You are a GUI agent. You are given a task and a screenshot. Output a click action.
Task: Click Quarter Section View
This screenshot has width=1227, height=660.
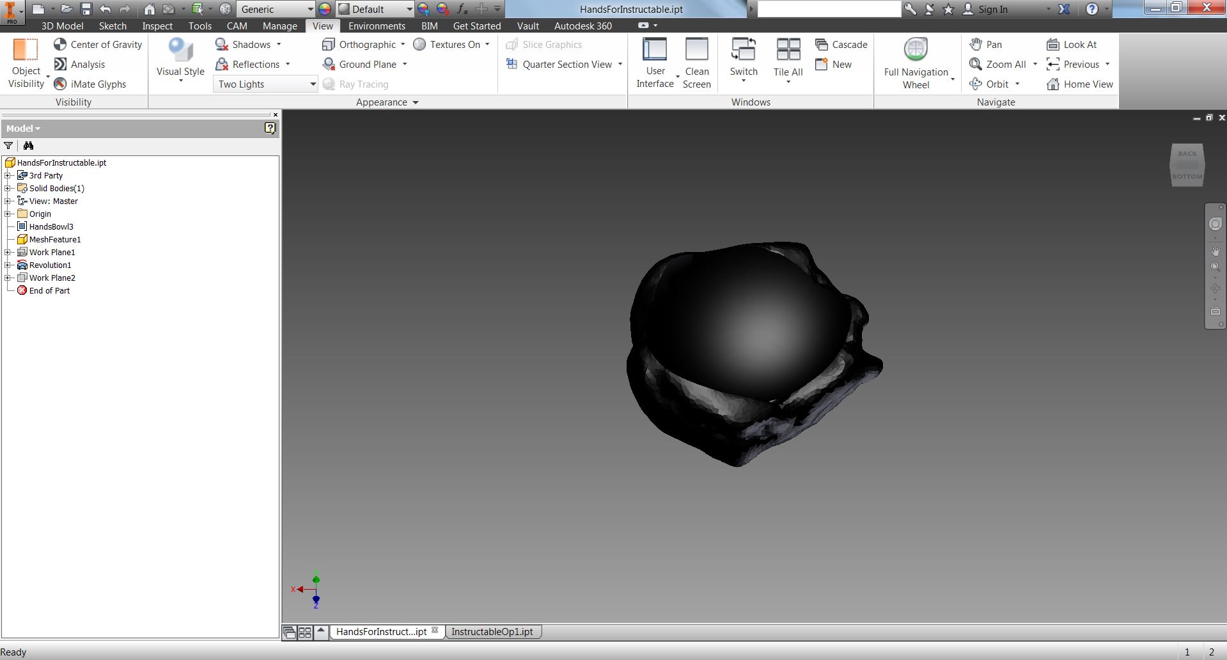pyautogui.click(x=559, y=64)
